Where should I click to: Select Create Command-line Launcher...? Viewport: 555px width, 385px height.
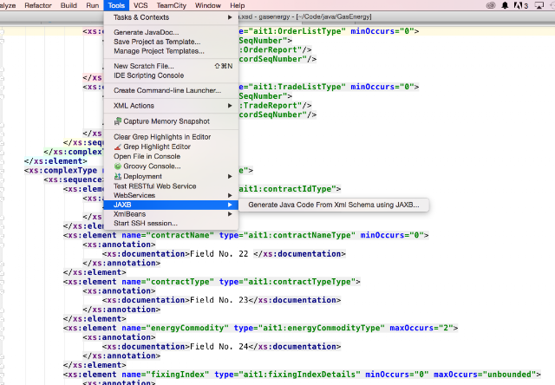pos(172,90)
